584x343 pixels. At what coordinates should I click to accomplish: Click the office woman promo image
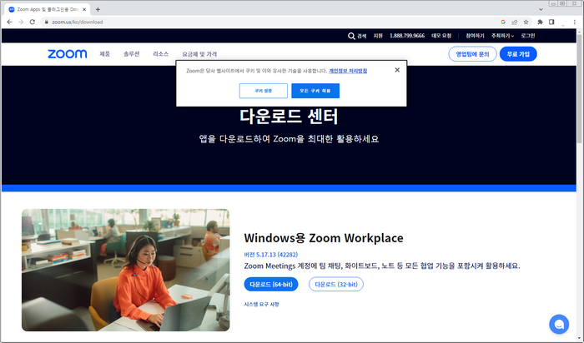tap(125, 270)
